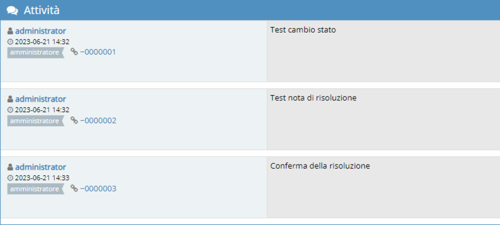Click the "Conferma della risoluzione" note text
500x225 pixels.
[x=320, y=166]
